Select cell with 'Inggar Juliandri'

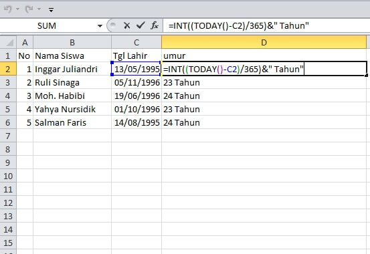72,69
